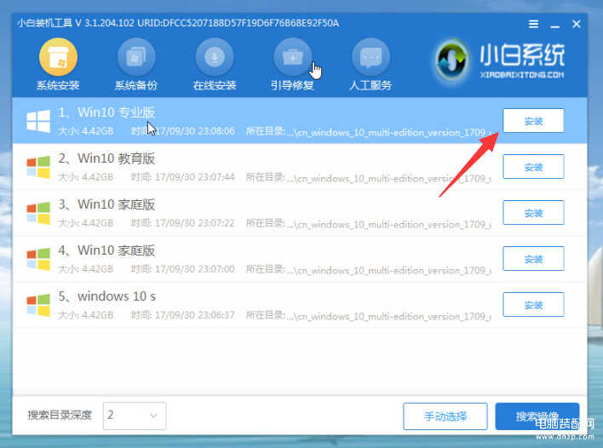
Task: Click the 小白系统 globe logo
Action: (x=452, y=60)
